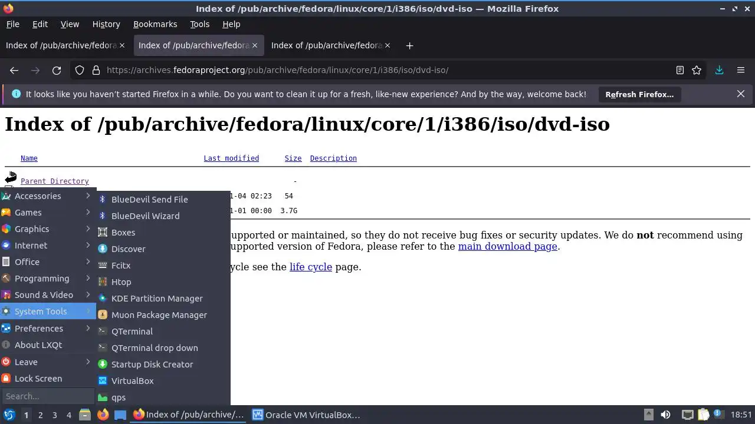Toggle reader view icon
Image resolution: width=755 pixels, height=424 pixels.
click(x=680, y=70)
